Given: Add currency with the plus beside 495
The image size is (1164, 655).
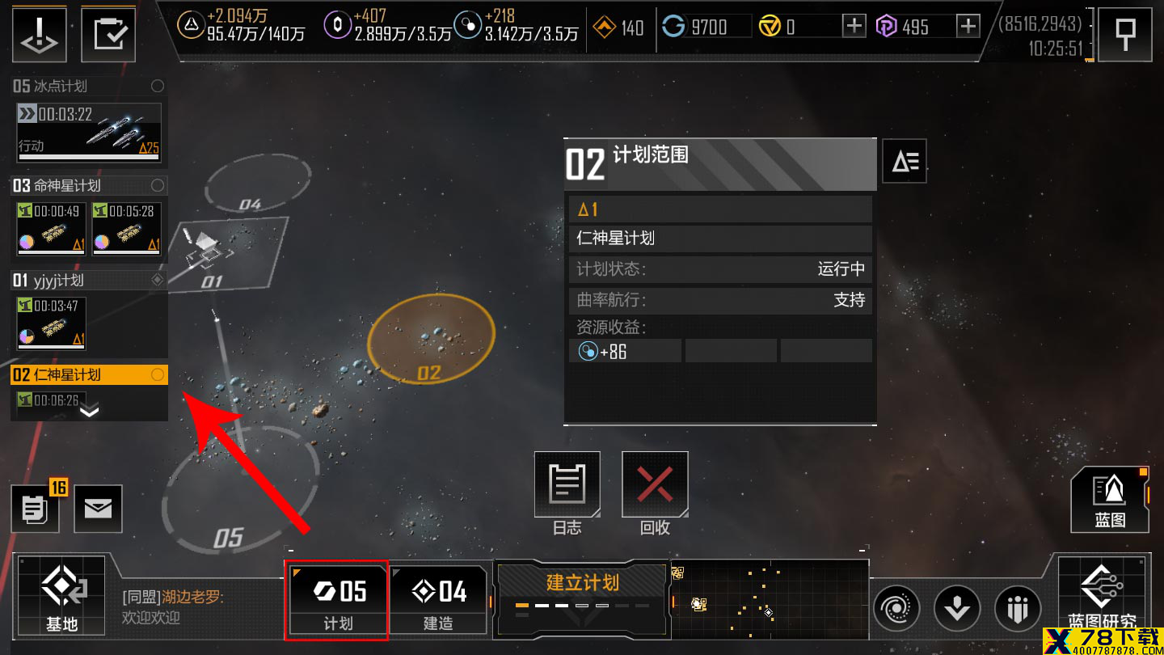Looking at the screenshot, I should 968,26.
